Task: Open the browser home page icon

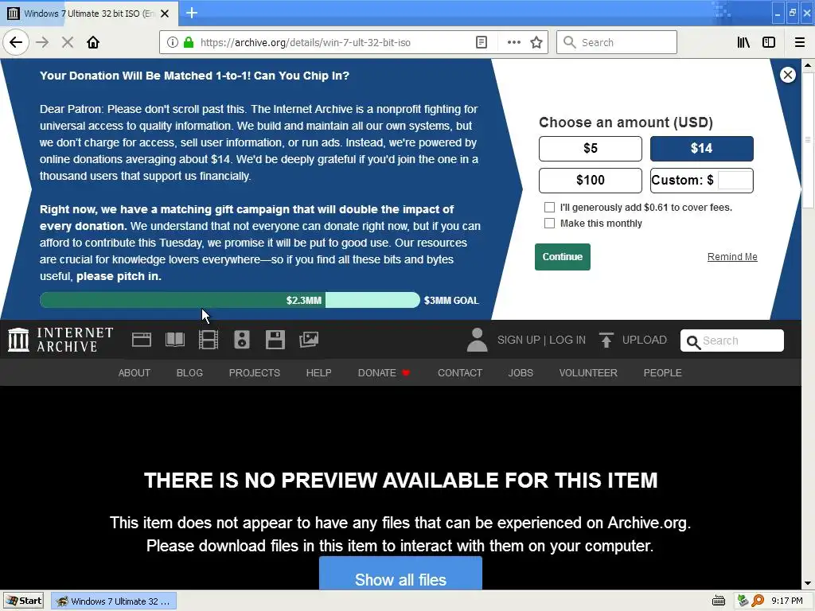Action: pos(93,42)
